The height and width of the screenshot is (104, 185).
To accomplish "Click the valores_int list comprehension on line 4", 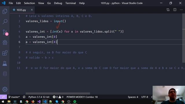I will (87, 31).
